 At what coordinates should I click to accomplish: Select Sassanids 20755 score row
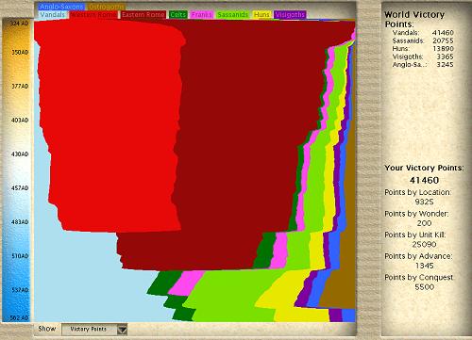pos(423,40)
